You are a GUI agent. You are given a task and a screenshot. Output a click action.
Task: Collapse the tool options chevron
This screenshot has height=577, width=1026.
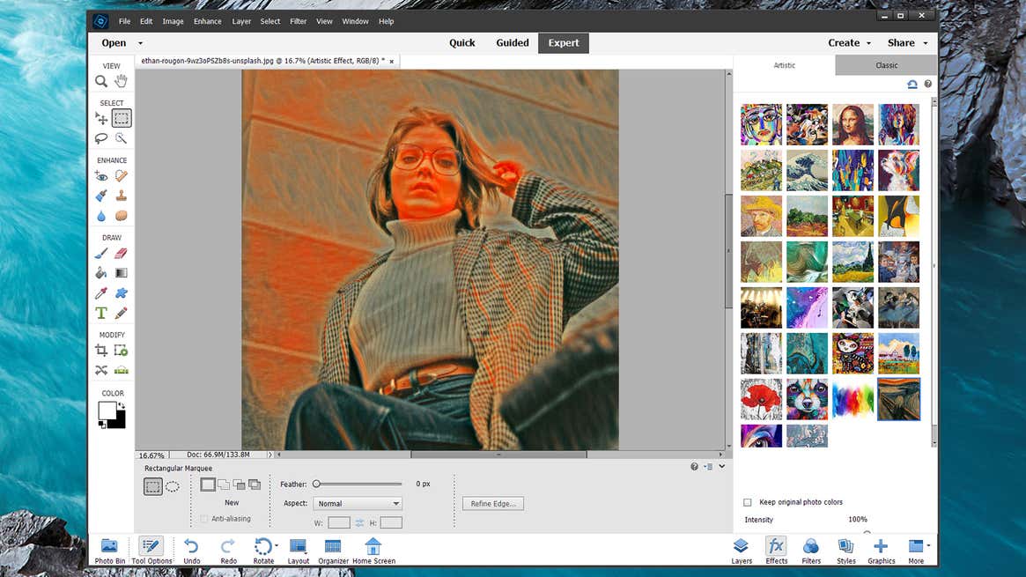(722, 466)
